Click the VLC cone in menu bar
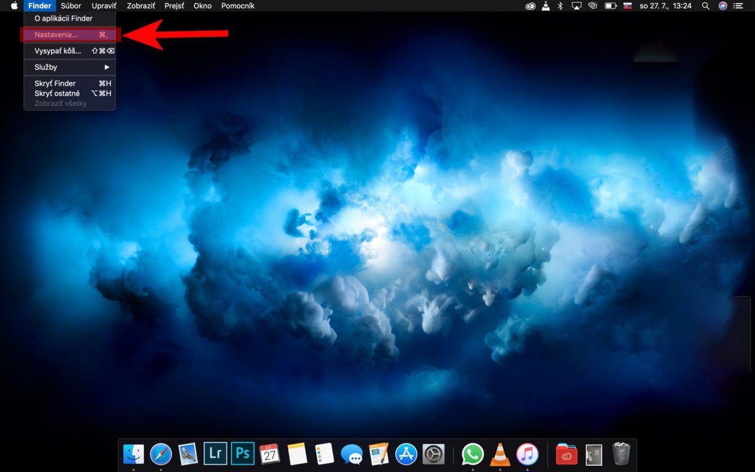This screenshot has height=472, width=755. 546,6
